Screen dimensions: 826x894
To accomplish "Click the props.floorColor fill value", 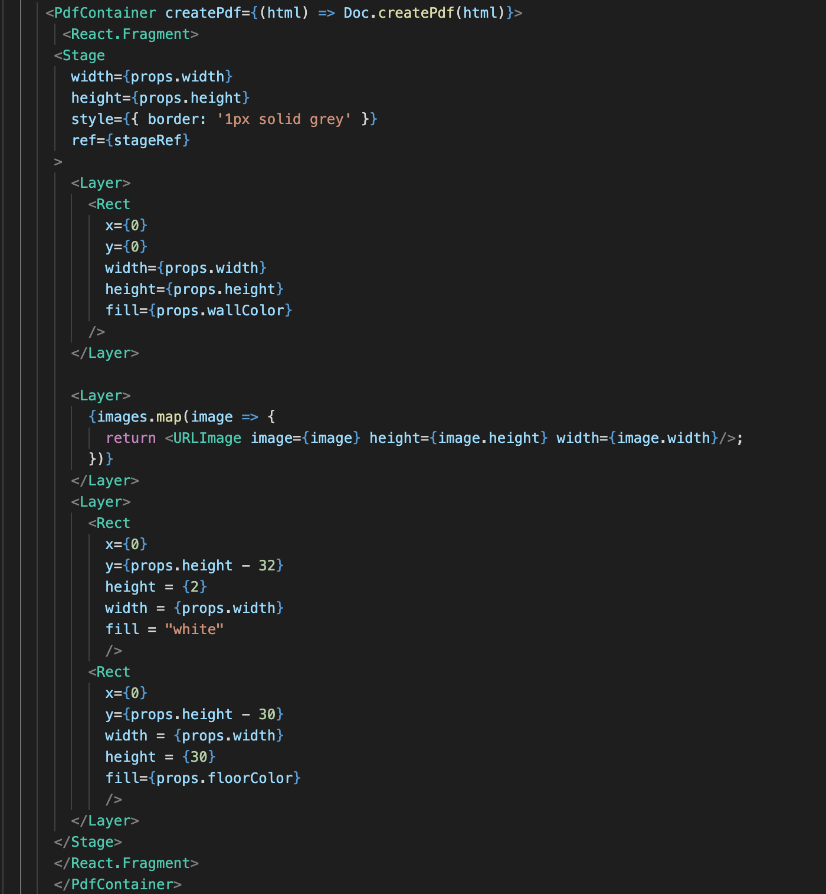I will click(x=224, y=778).
